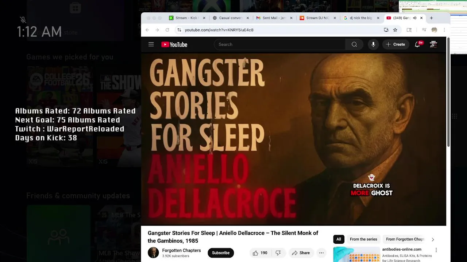Start voice search with the microphone icon
467x262 pixels.
point(373,44)
